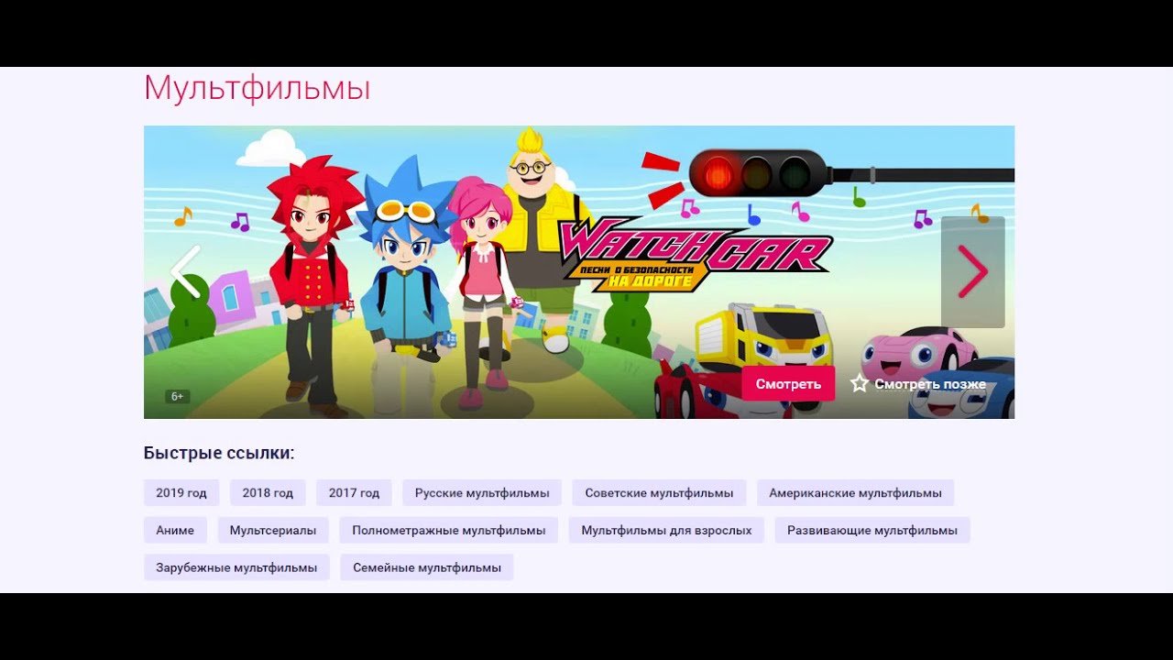
Task: Click the Мультфильмы page heading
Action: click(257, 88)
